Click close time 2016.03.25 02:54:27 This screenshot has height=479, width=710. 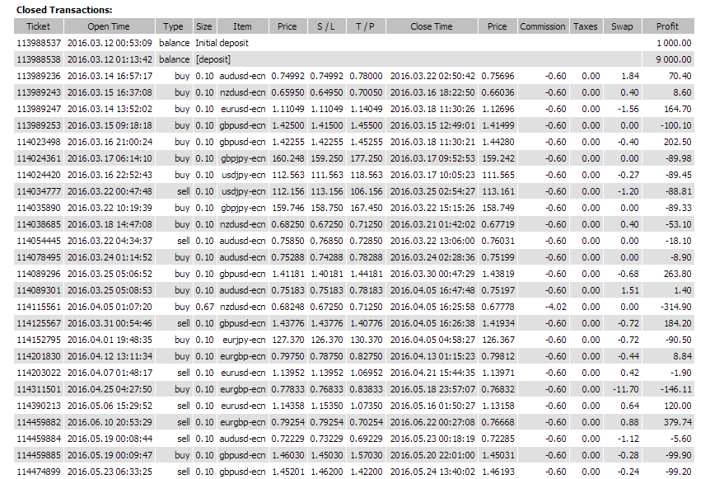[x=432, y=191]
